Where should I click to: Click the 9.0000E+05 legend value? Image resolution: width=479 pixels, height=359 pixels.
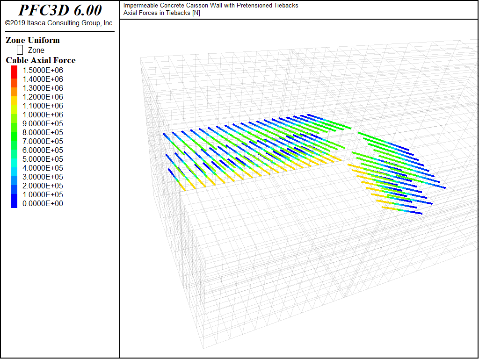pyautogui.click(x=43, y=123)
